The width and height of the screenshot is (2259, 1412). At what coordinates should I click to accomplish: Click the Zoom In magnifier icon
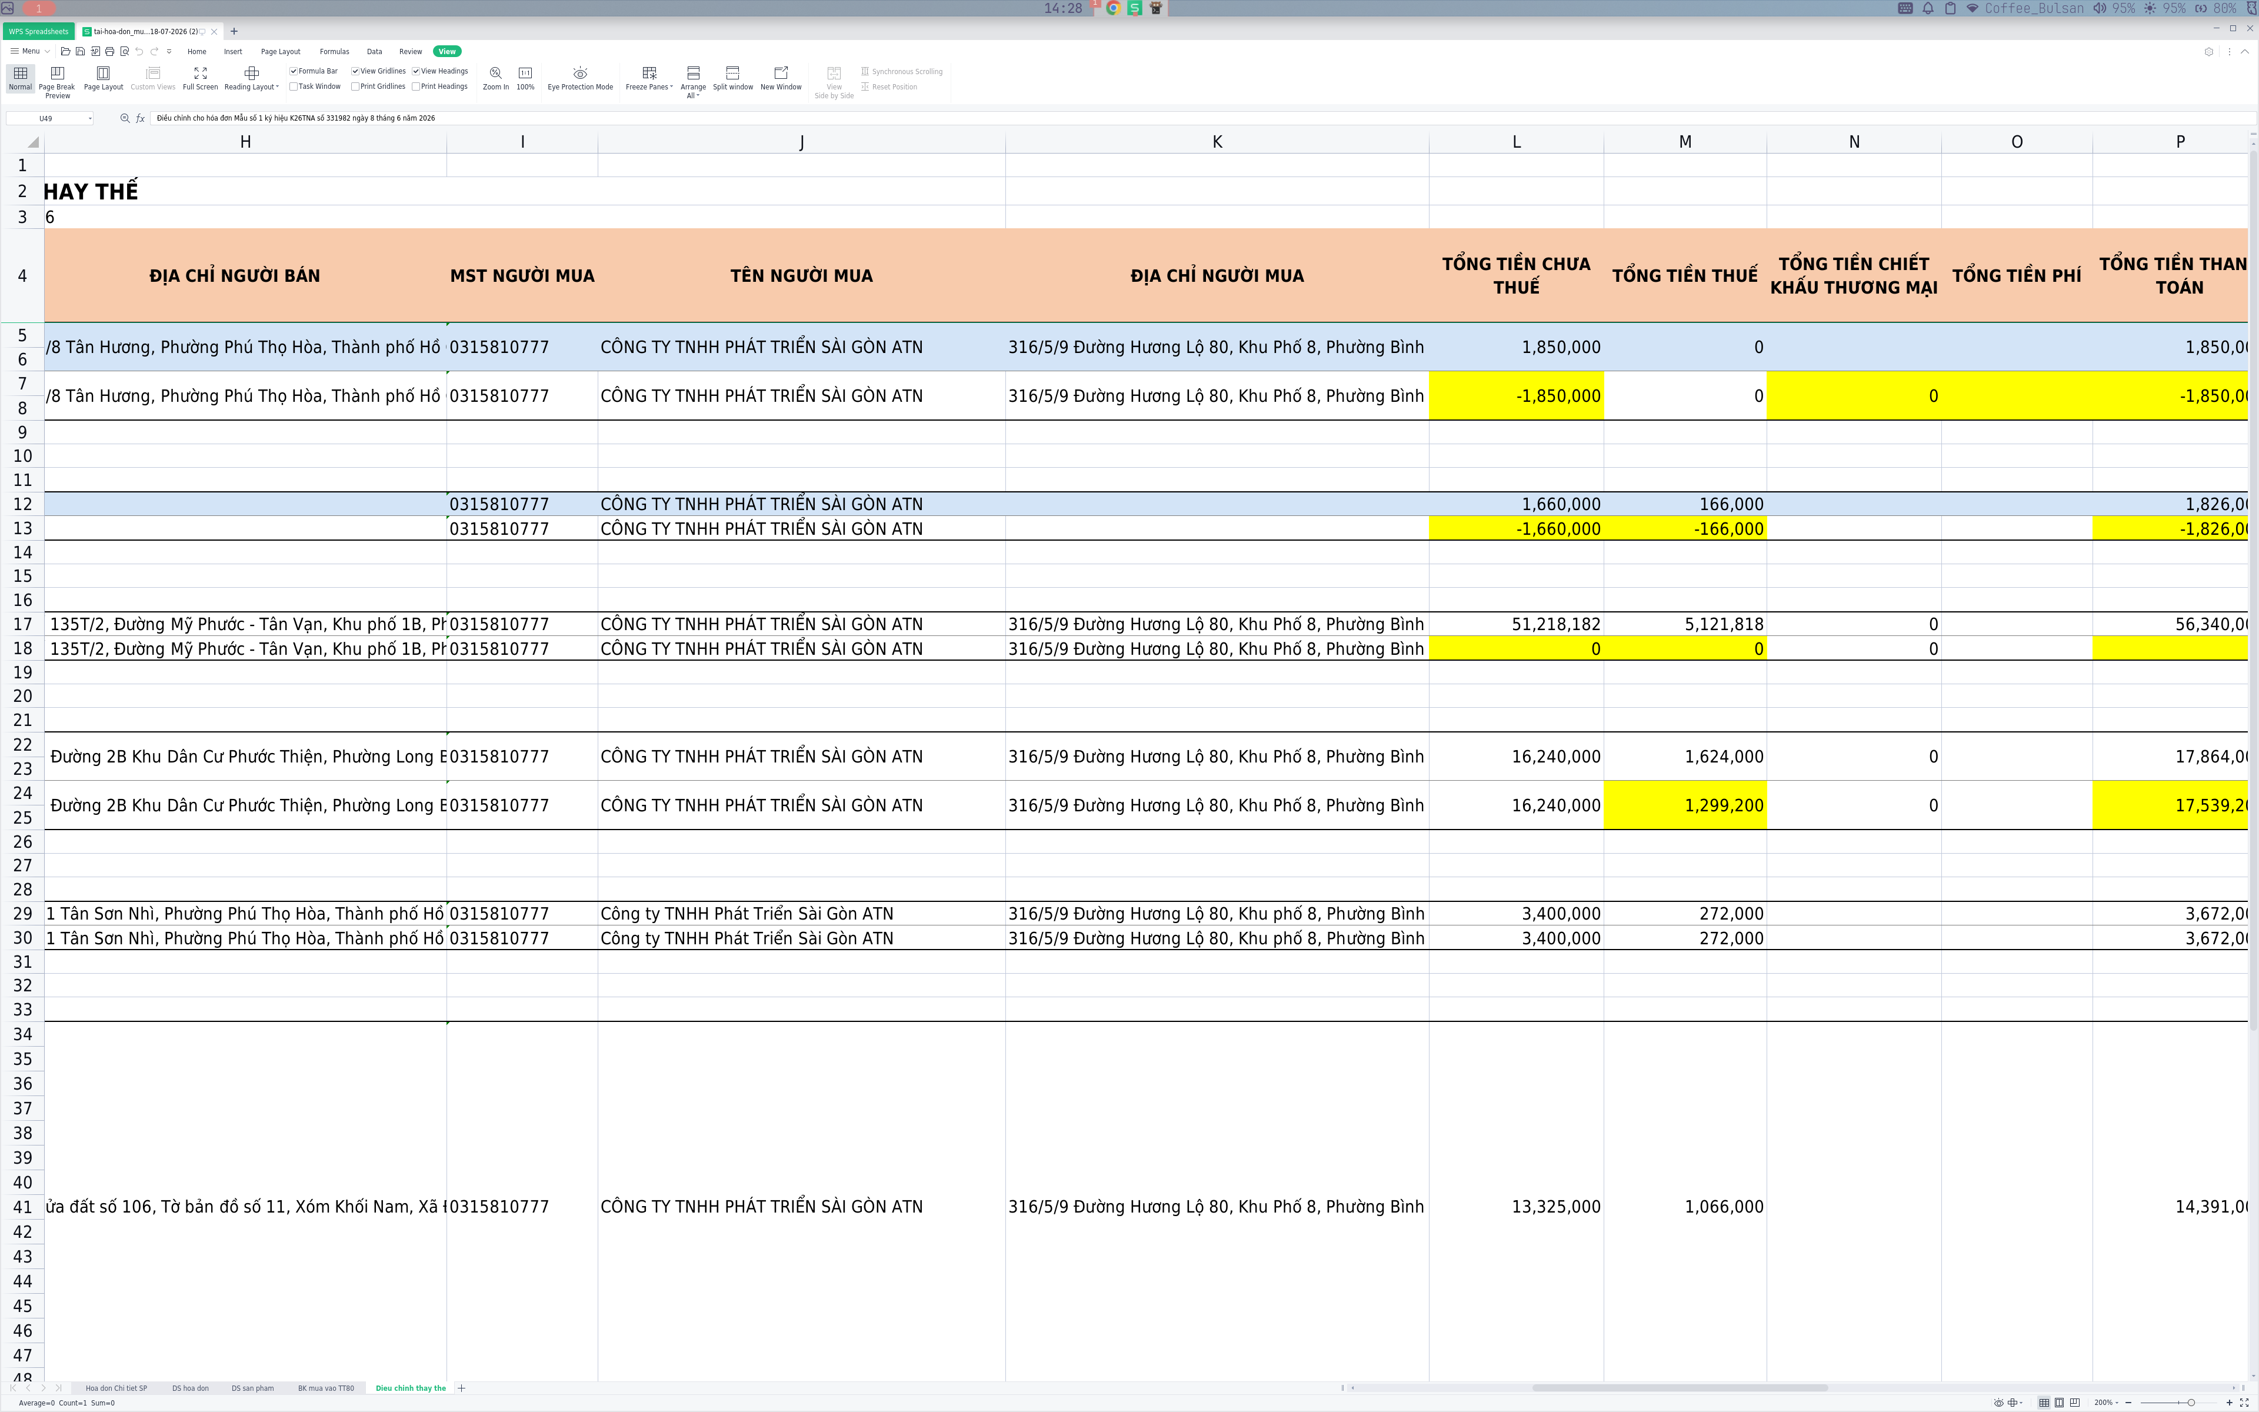coord(496,73)
